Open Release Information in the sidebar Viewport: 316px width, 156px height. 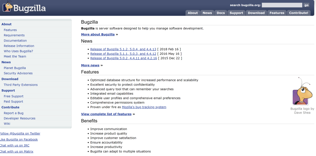[19, 46]
